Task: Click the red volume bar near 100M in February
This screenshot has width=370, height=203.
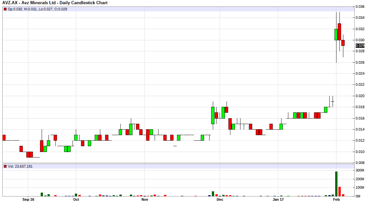Action: tap(340, 192)
